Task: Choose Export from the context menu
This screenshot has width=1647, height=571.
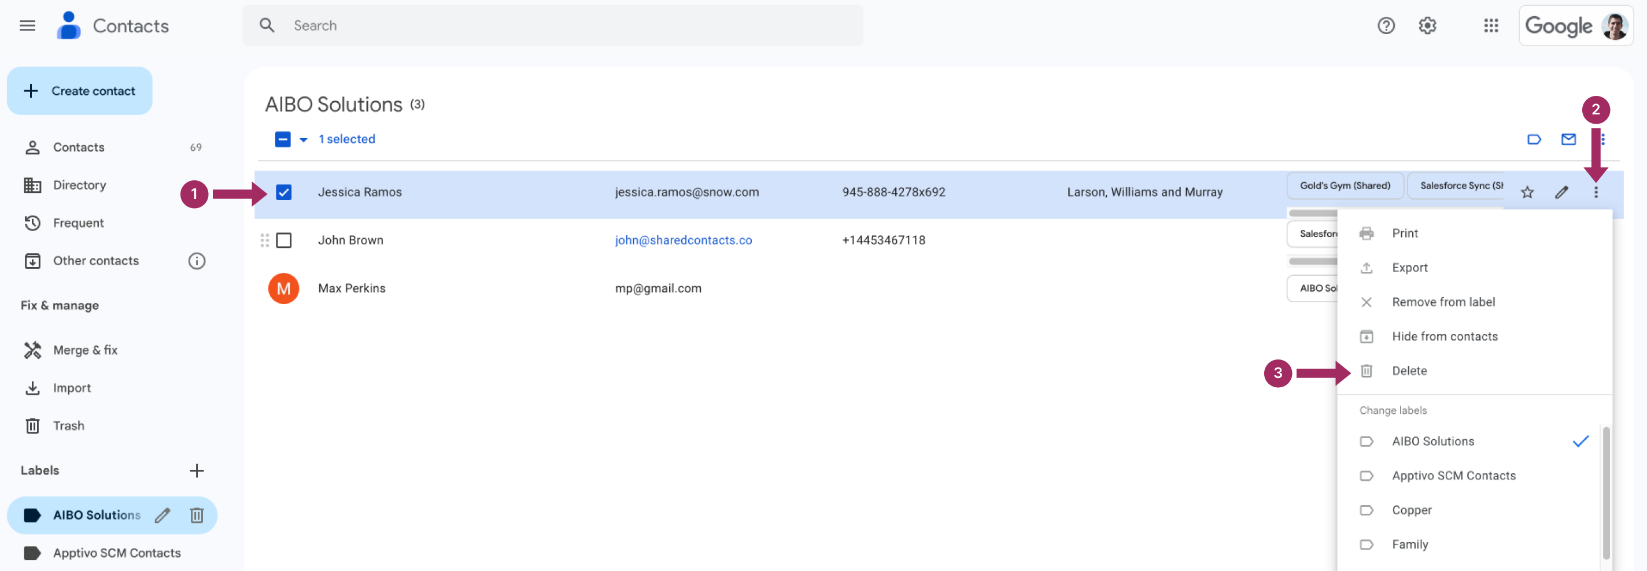Action: 1474,268
